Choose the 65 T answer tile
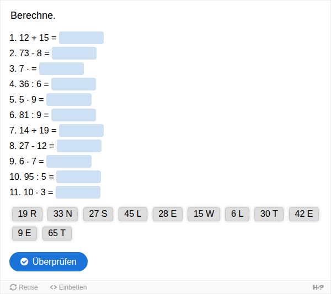Image resolution: width=331 pixels, height=294 pixels. [57, 233]
